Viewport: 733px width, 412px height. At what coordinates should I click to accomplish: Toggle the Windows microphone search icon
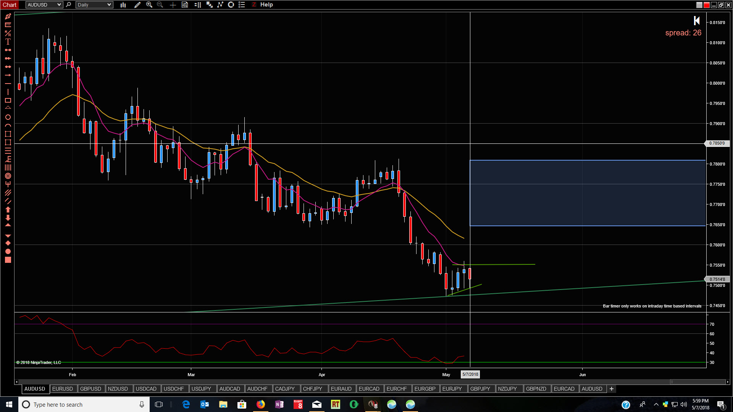pos(142,404)
